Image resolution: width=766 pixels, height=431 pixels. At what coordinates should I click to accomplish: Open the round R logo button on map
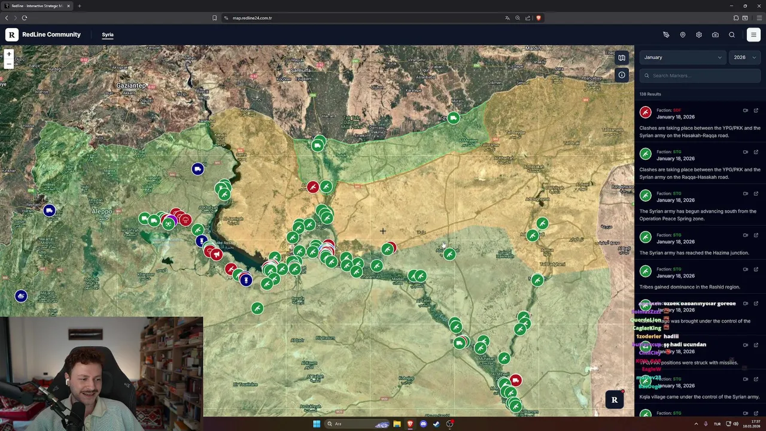[x=614, y=400]
